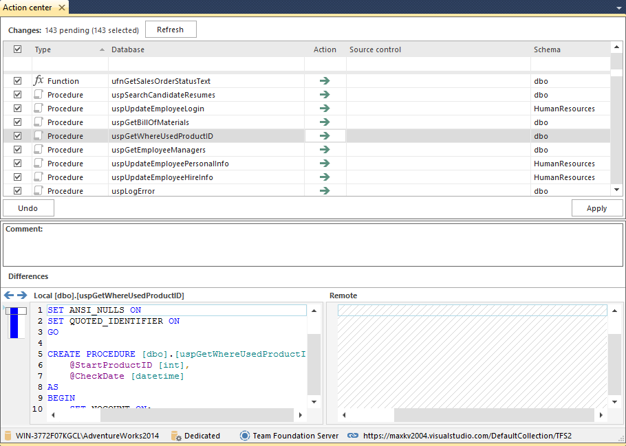Click the next difference right arrow
The width and height of the screenshot is (626, 446).
tap(22, 296)
